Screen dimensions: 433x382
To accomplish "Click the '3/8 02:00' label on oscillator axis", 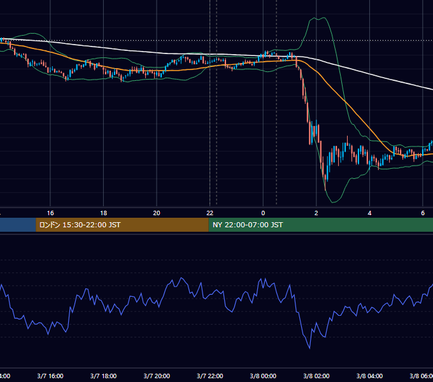I will pyautogui.click(x=316, y=376).
